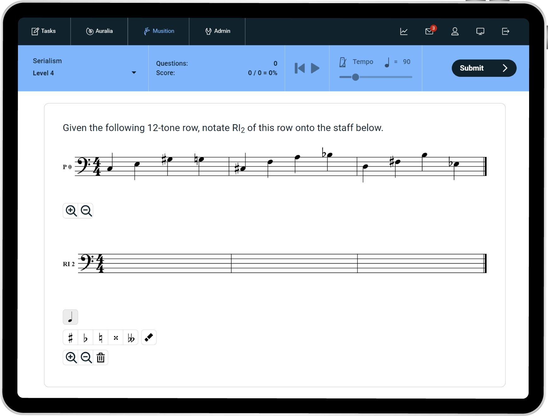Viewport: 548px width, 416px height.
Task: Open the Musition tab
Action: point(159,31)
